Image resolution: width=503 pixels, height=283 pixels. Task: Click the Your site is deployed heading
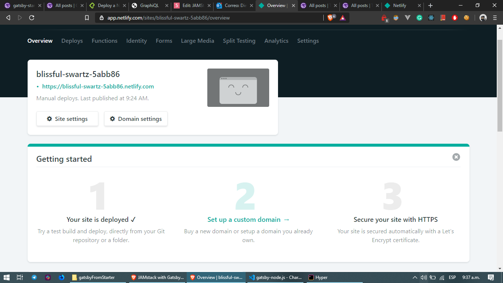pyautogui.click(x=101, y=220)
